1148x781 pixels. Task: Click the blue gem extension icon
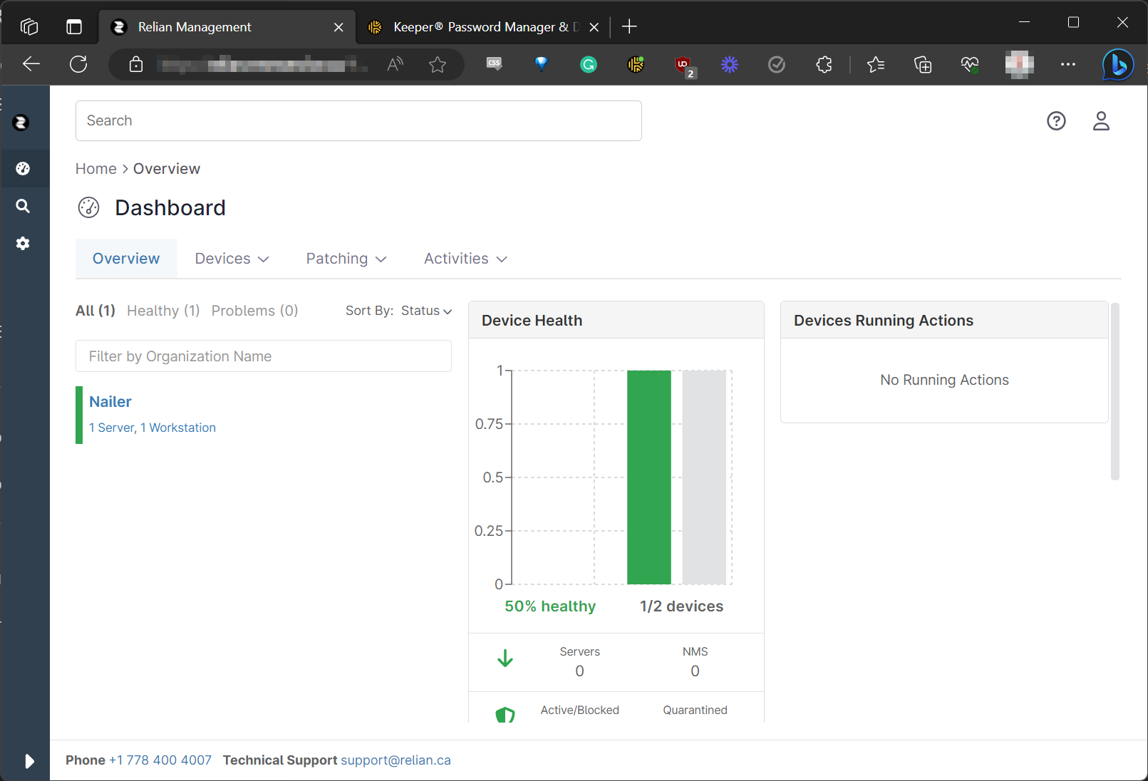(x=542, y=64)
